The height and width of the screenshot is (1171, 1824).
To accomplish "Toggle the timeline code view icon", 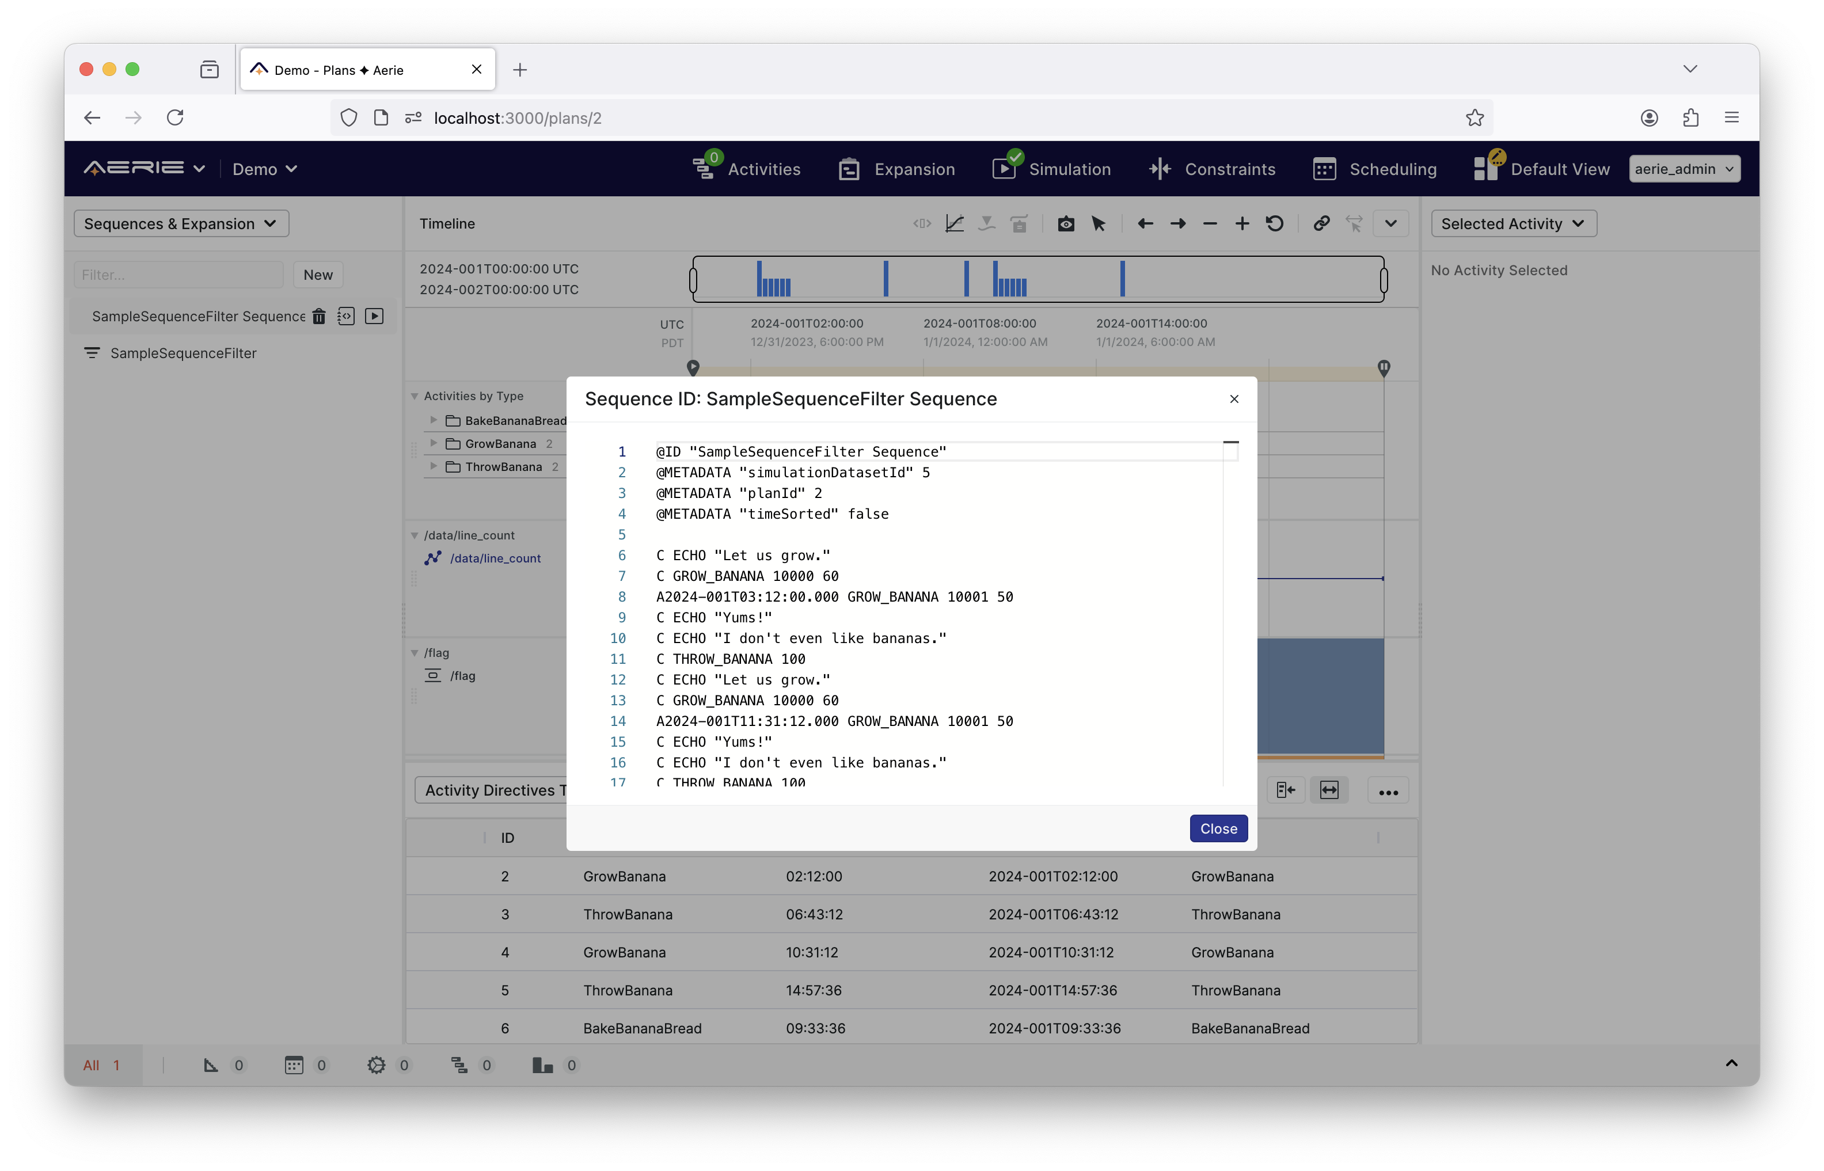I will coord(922,223).
